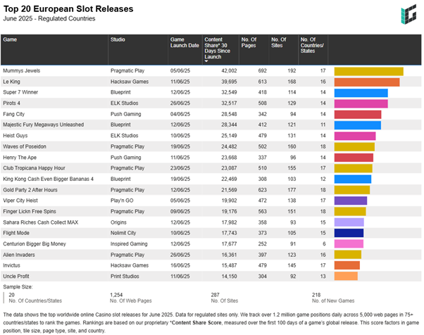Click Nolimit City studio name
Screen dimensions: 424x335
pyautogui.click(x=125, y=232)
